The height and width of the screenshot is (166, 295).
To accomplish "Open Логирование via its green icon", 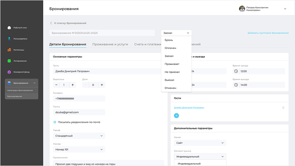I will click(9, 61).
